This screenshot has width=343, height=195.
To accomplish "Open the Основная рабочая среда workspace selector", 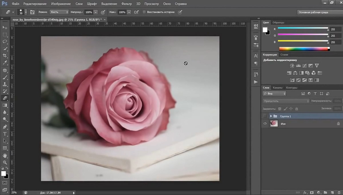I will pos(318,12).
